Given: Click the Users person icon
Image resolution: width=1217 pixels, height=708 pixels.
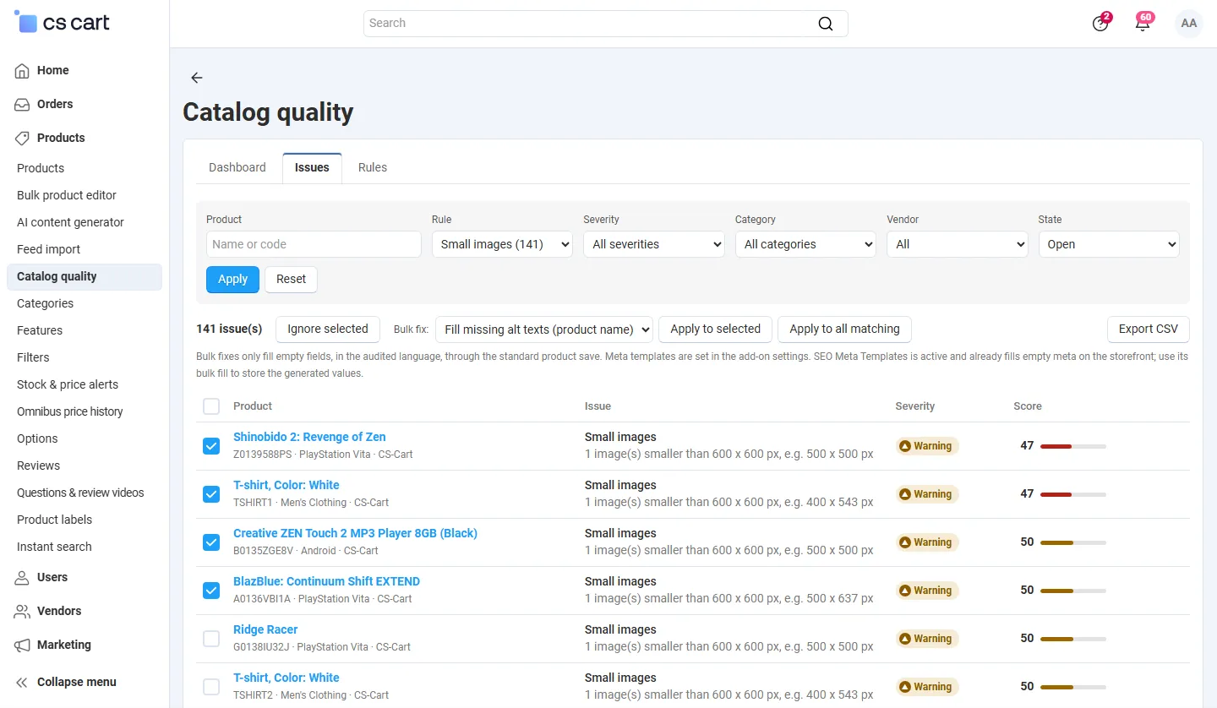Looking at the screenshot, I should 23,578.
